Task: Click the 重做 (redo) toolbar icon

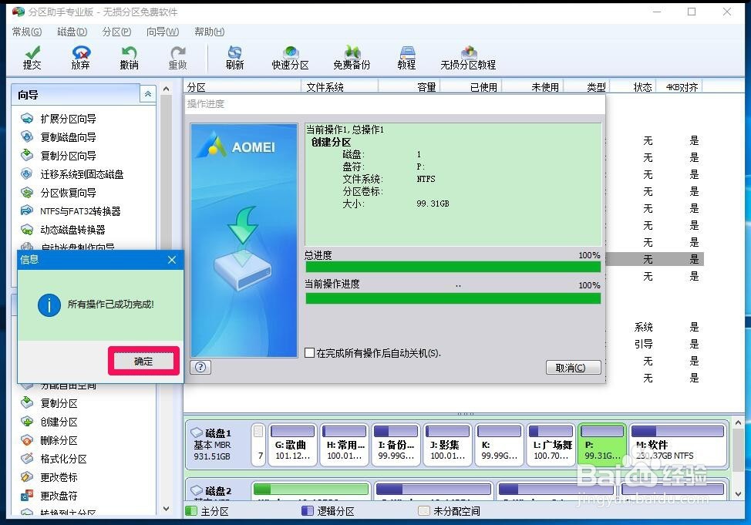Action: tap(177, 58)
